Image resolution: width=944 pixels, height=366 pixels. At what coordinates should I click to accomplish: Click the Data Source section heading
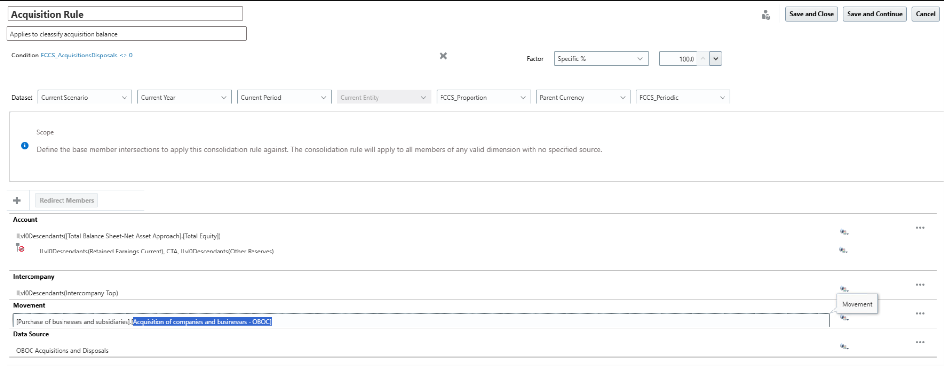coord(31,334)
